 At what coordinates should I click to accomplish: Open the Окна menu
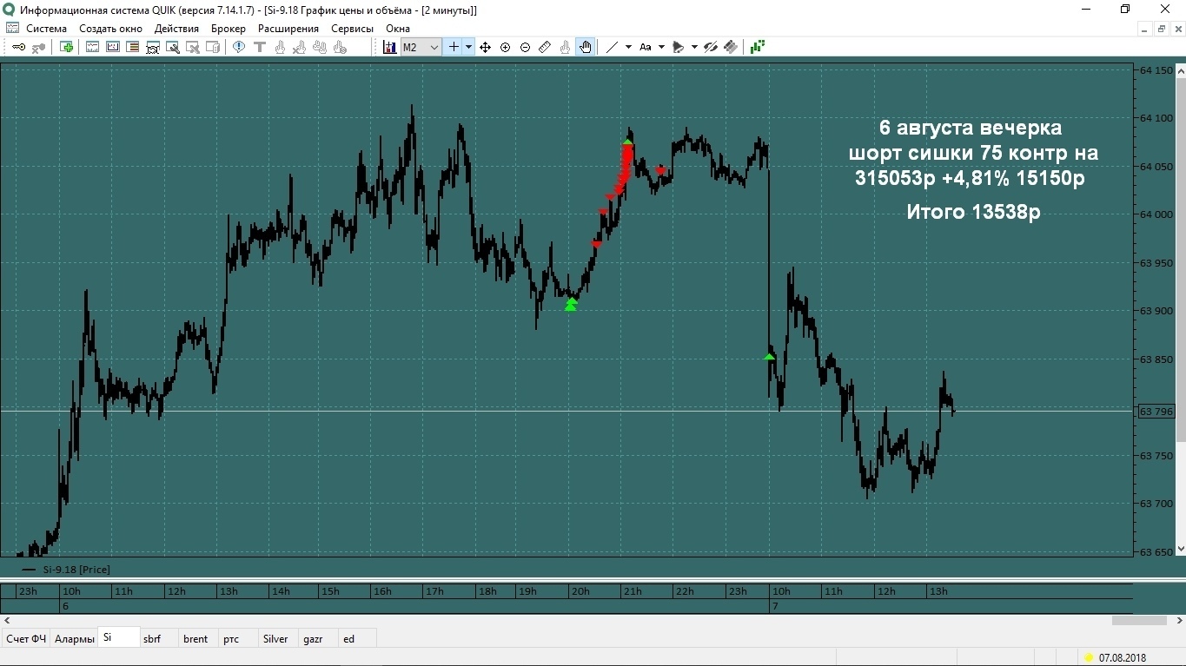(398, 29)
